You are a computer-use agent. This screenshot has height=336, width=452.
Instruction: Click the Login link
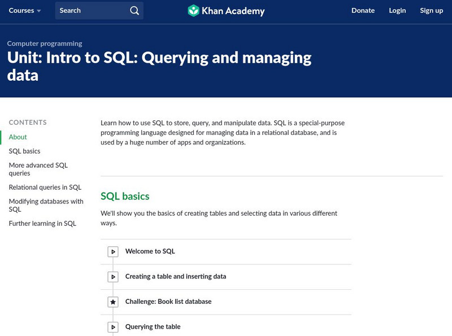(x=397, y=11)
